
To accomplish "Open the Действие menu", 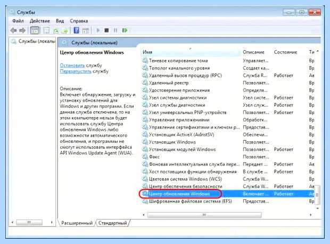I will pos(40,21).
